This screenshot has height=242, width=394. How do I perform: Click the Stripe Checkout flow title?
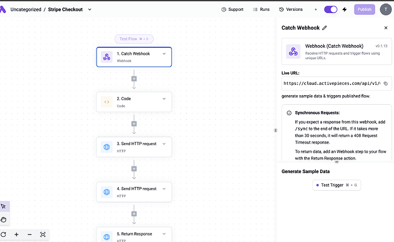[65, 10]
